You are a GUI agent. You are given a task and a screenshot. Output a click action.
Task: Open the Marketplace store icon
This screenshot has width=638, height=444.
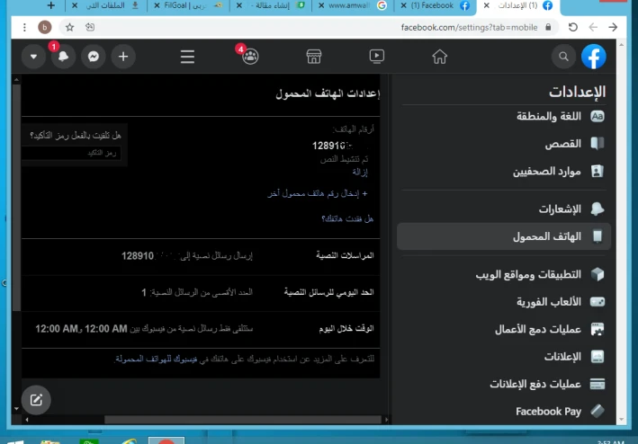[x=314, y=57]
